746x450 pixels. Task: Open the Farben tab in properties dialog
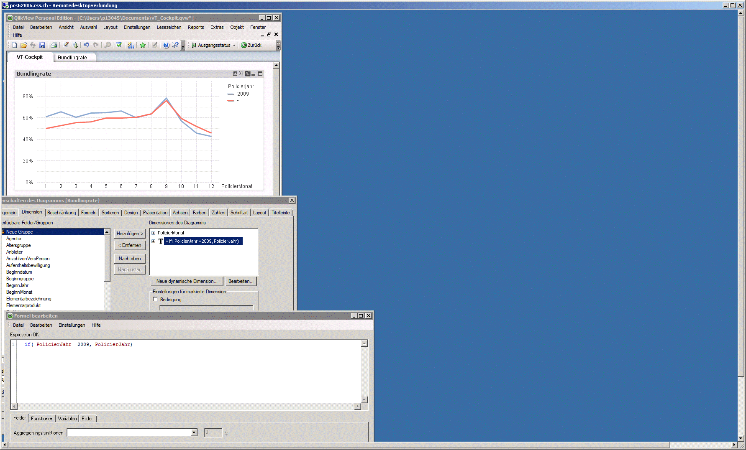coord(200,213)
